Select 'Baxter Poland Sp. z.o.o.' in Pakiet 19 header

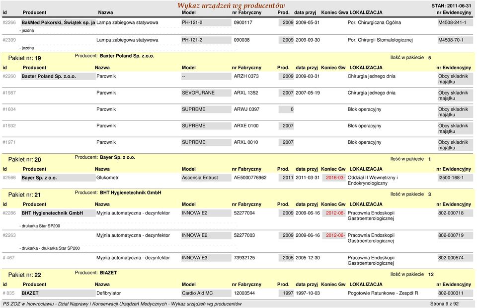[x=127, y=56]
